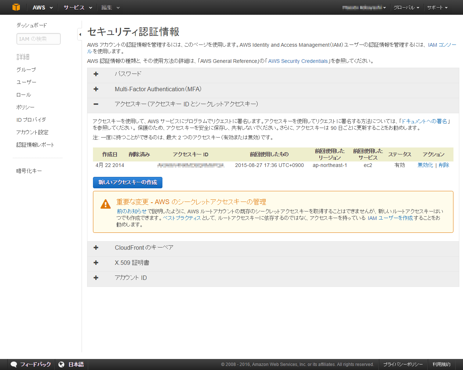463x370 pixels.
Task: Click the 日本語 language globe button
Action: pos(71,364)
